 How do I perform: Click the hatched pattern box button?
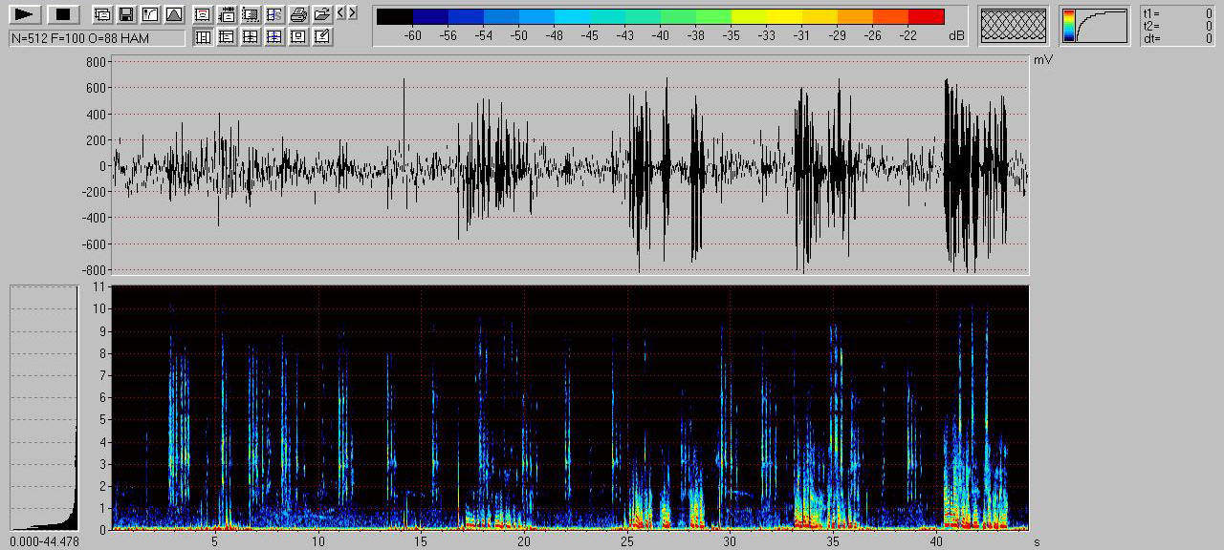pos(1015,25)
